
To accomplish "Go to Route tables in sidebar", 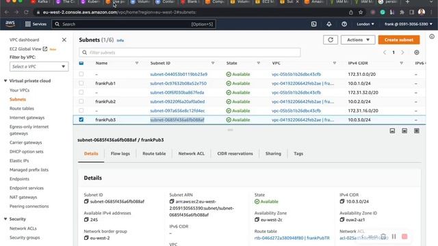I will pos(22,109).
